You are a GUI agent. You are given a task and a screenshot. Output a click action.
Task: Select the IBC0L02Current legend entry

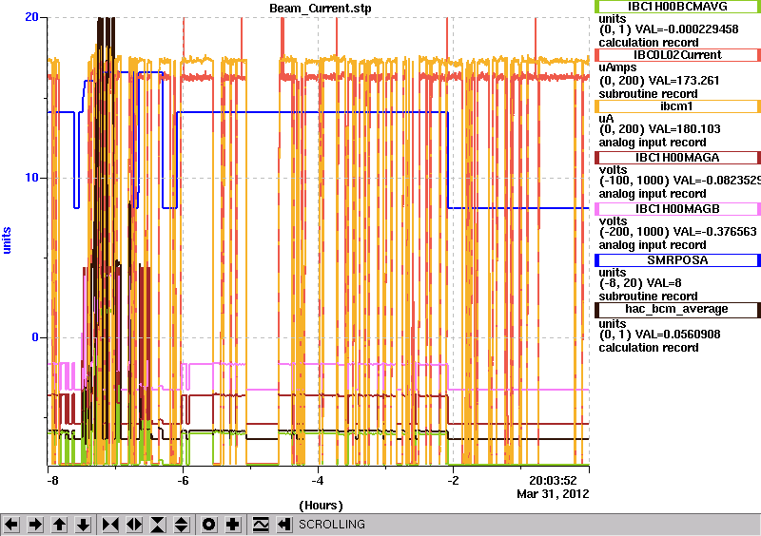677,55
